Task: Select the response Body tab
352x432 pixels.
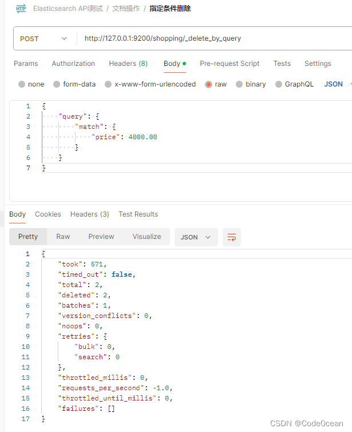Action: pyautogui.click(x=17, y=214)
